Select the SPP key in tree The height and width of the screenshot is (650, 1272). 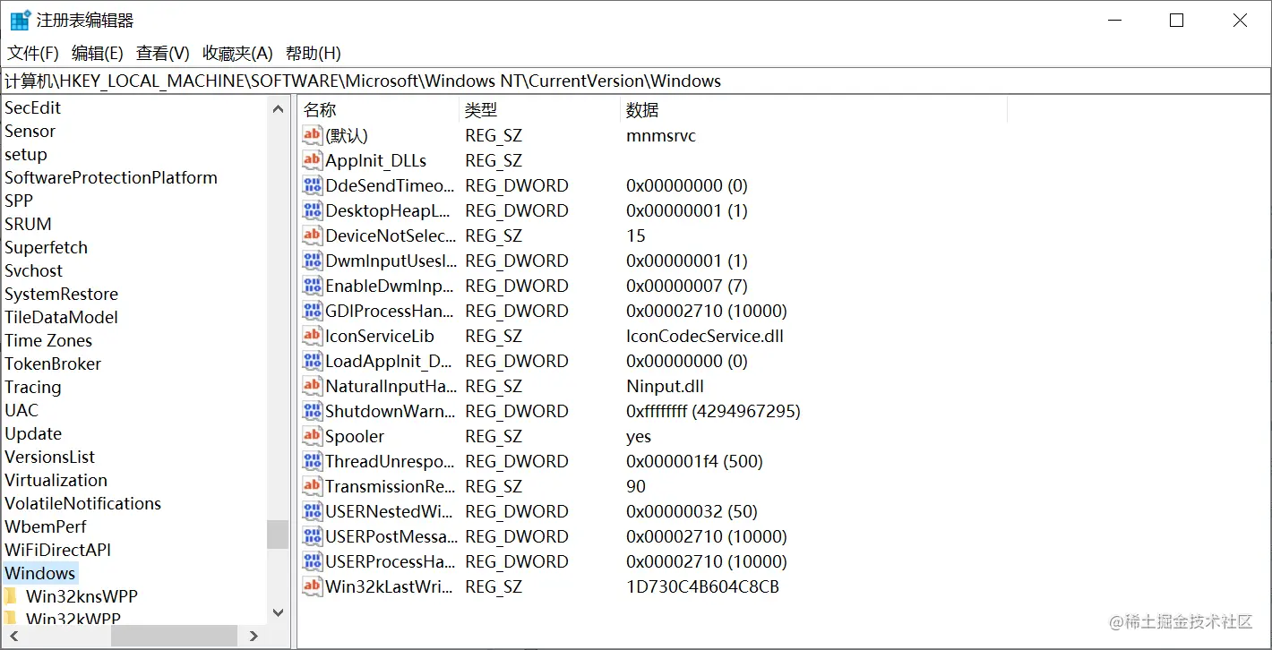(x=19, y=201)
